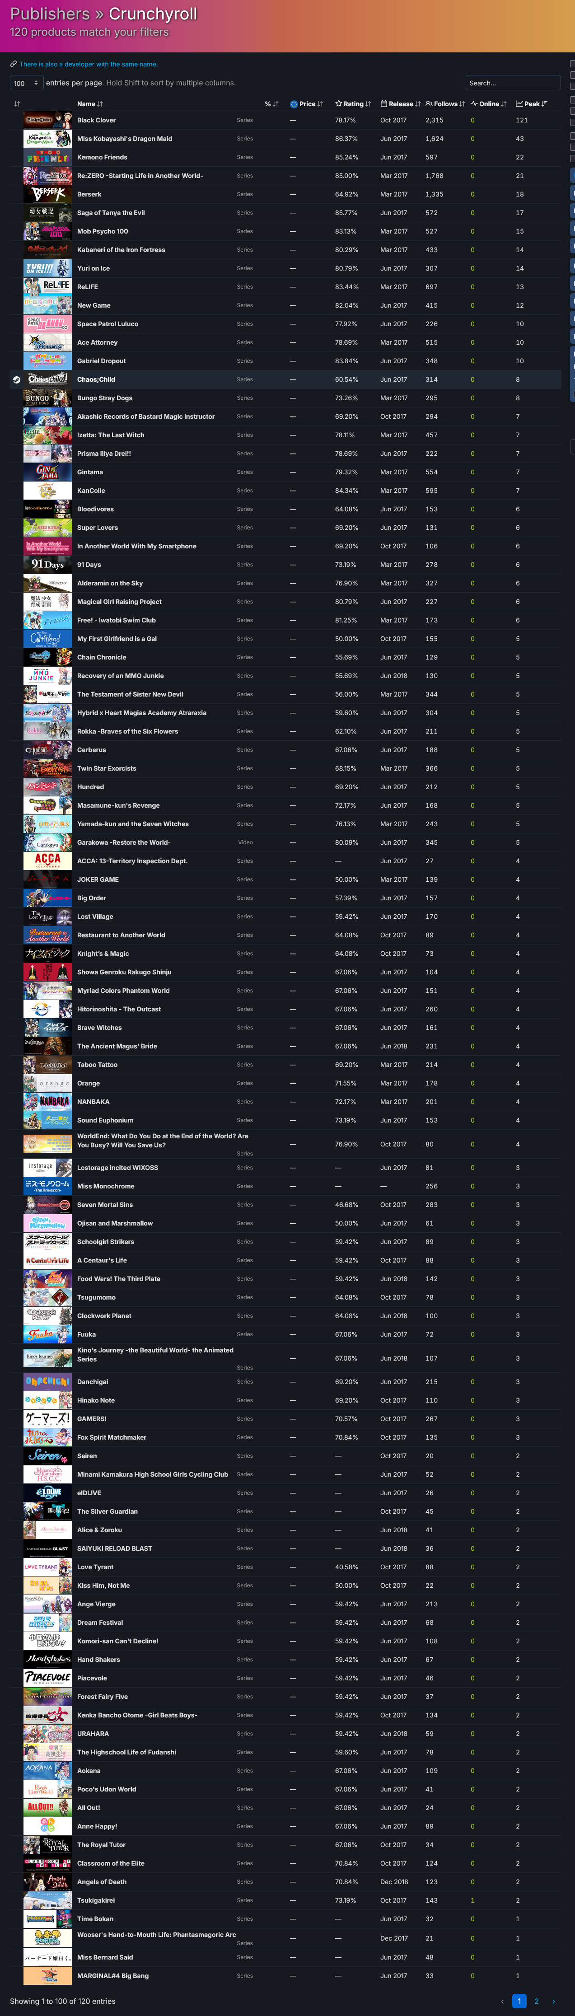The width and height of the screenshot is (575, 2016).
Task: Click the Video type label on Garakowa row
Action: click(245, 843)
